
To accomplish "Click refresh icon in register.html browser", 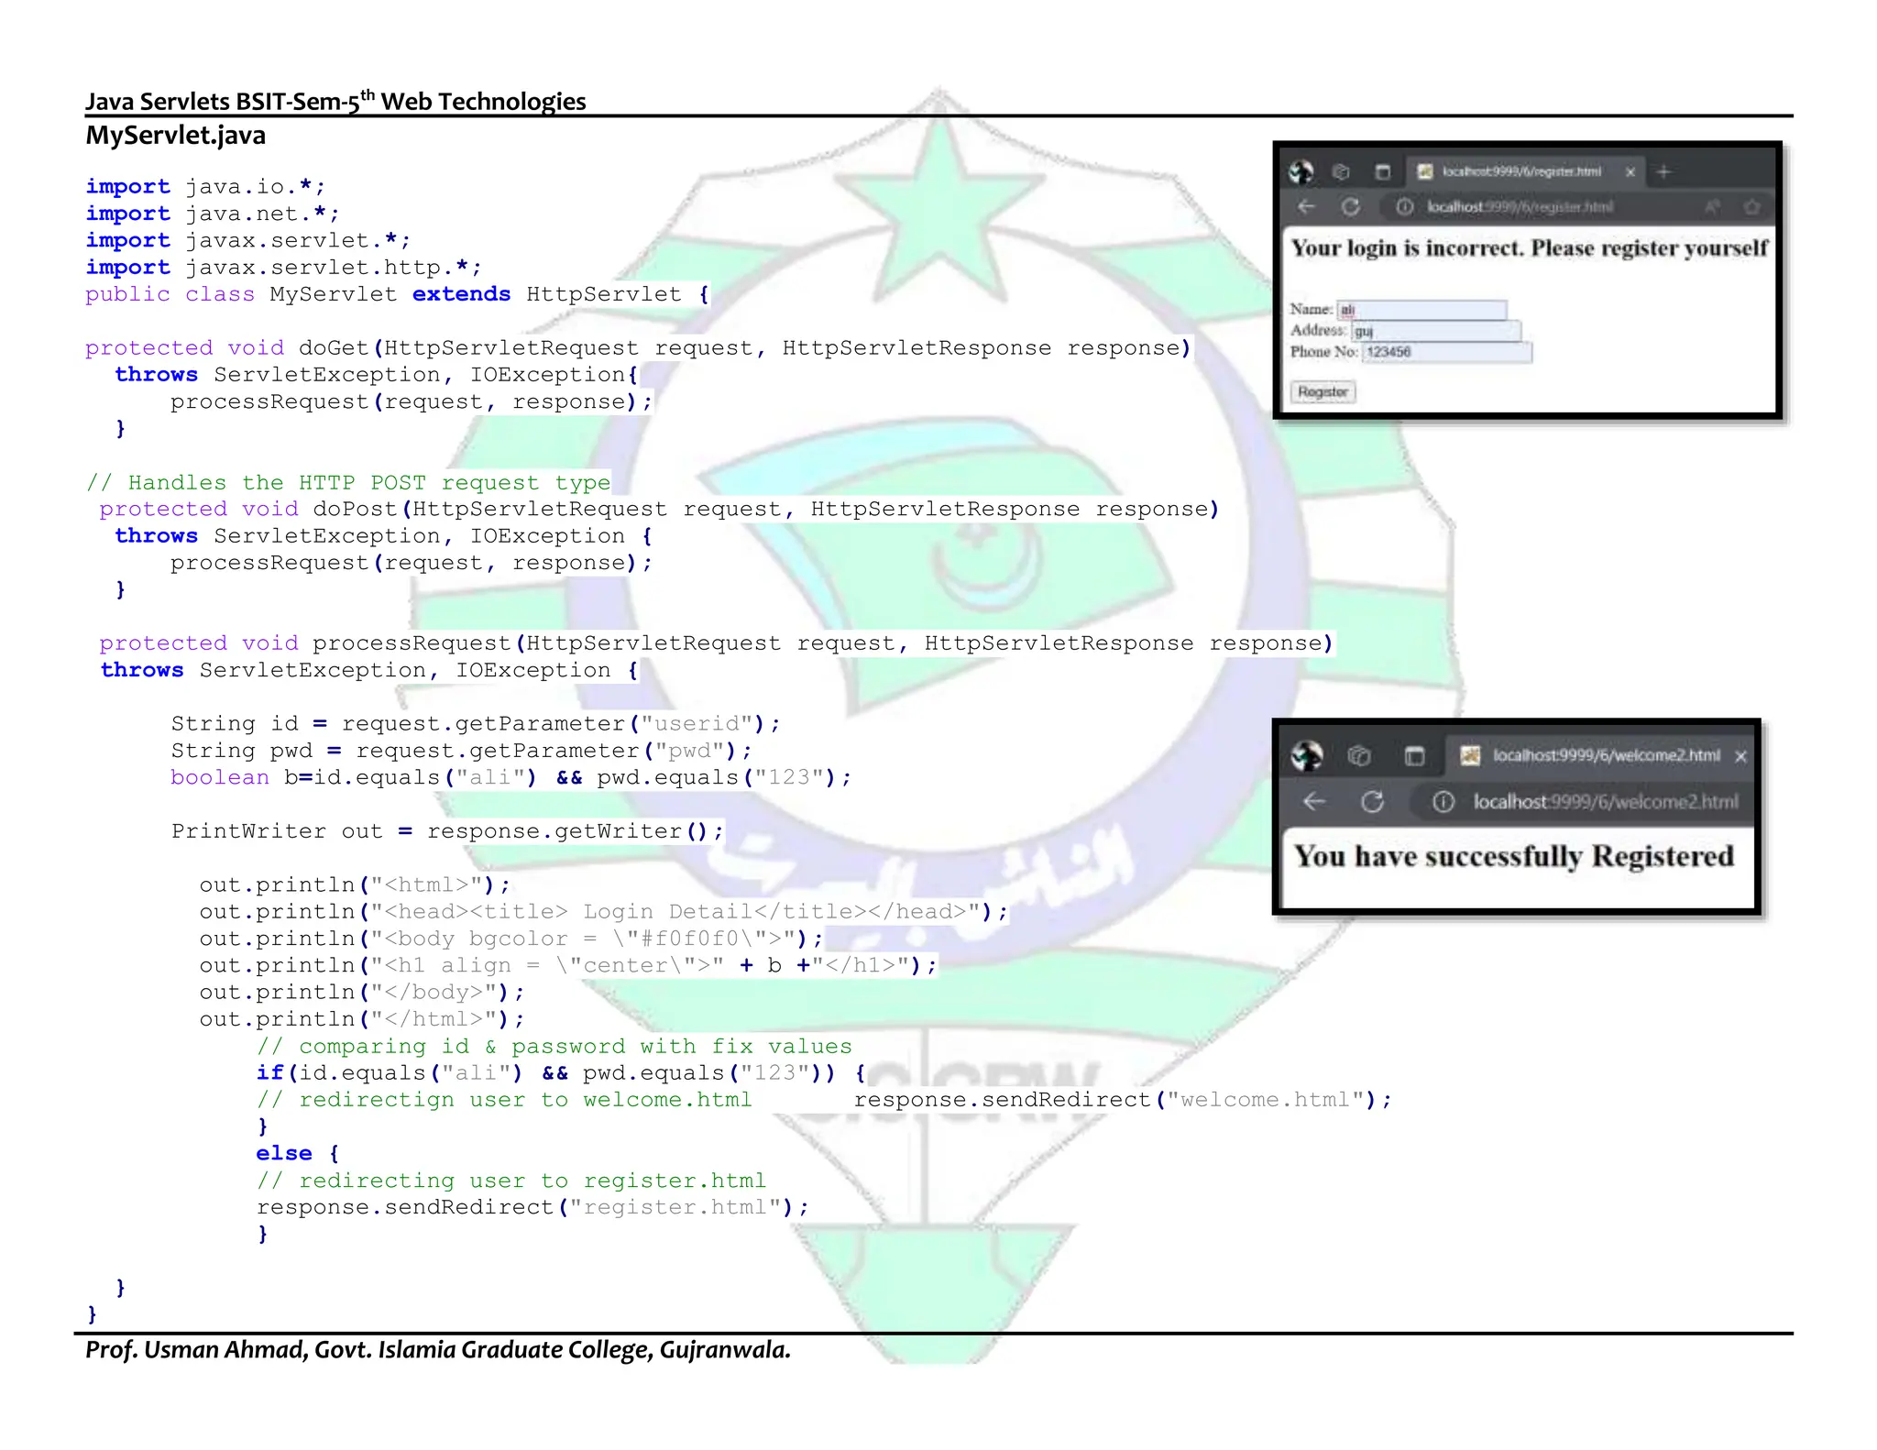I will (x=1351, y=207).
